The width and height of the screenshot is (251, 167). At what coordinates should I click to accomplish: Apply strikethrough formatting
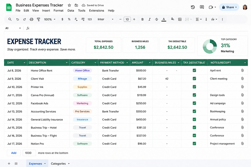pos(156,19)
